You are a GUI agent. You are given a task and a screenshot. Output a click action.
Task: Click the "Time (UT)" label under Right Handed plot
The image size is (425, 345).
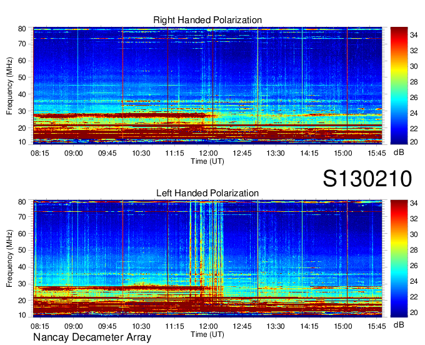pos(207,161)
